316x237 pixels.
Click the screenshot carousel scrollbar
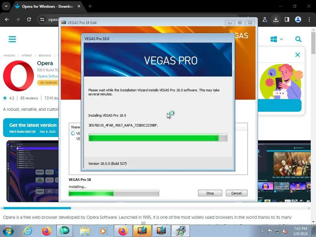[x=37, y=208]
